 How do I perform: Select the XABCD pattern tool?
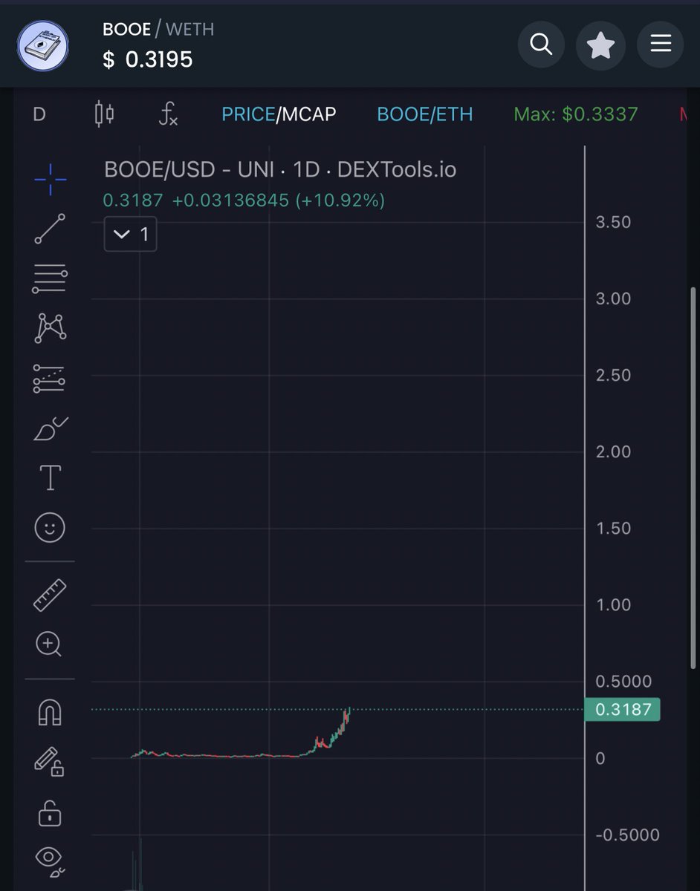tap(50, 327)
